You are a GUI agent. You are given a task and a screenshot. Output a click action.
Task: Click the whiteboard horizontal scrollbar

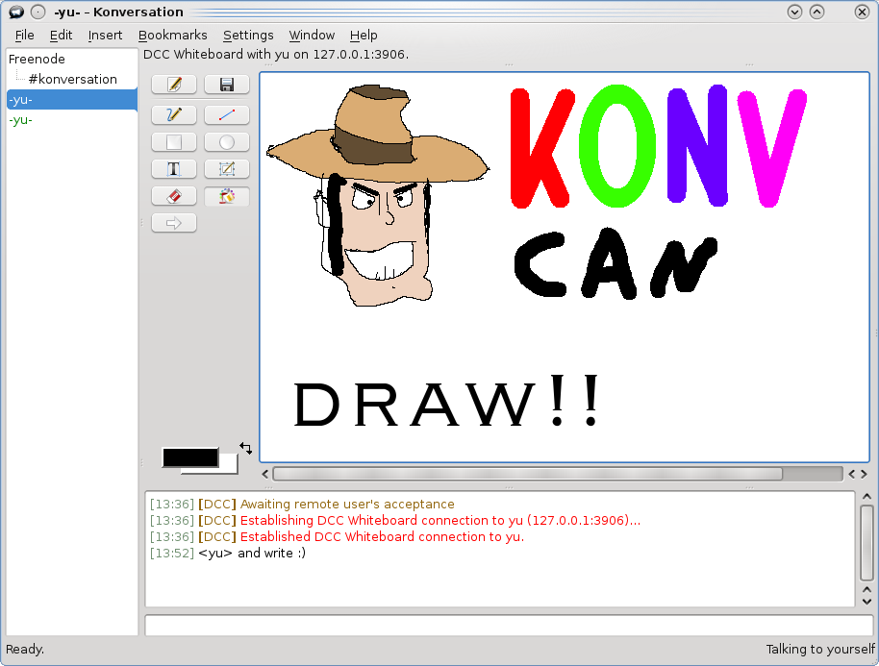tap(527, 474)
